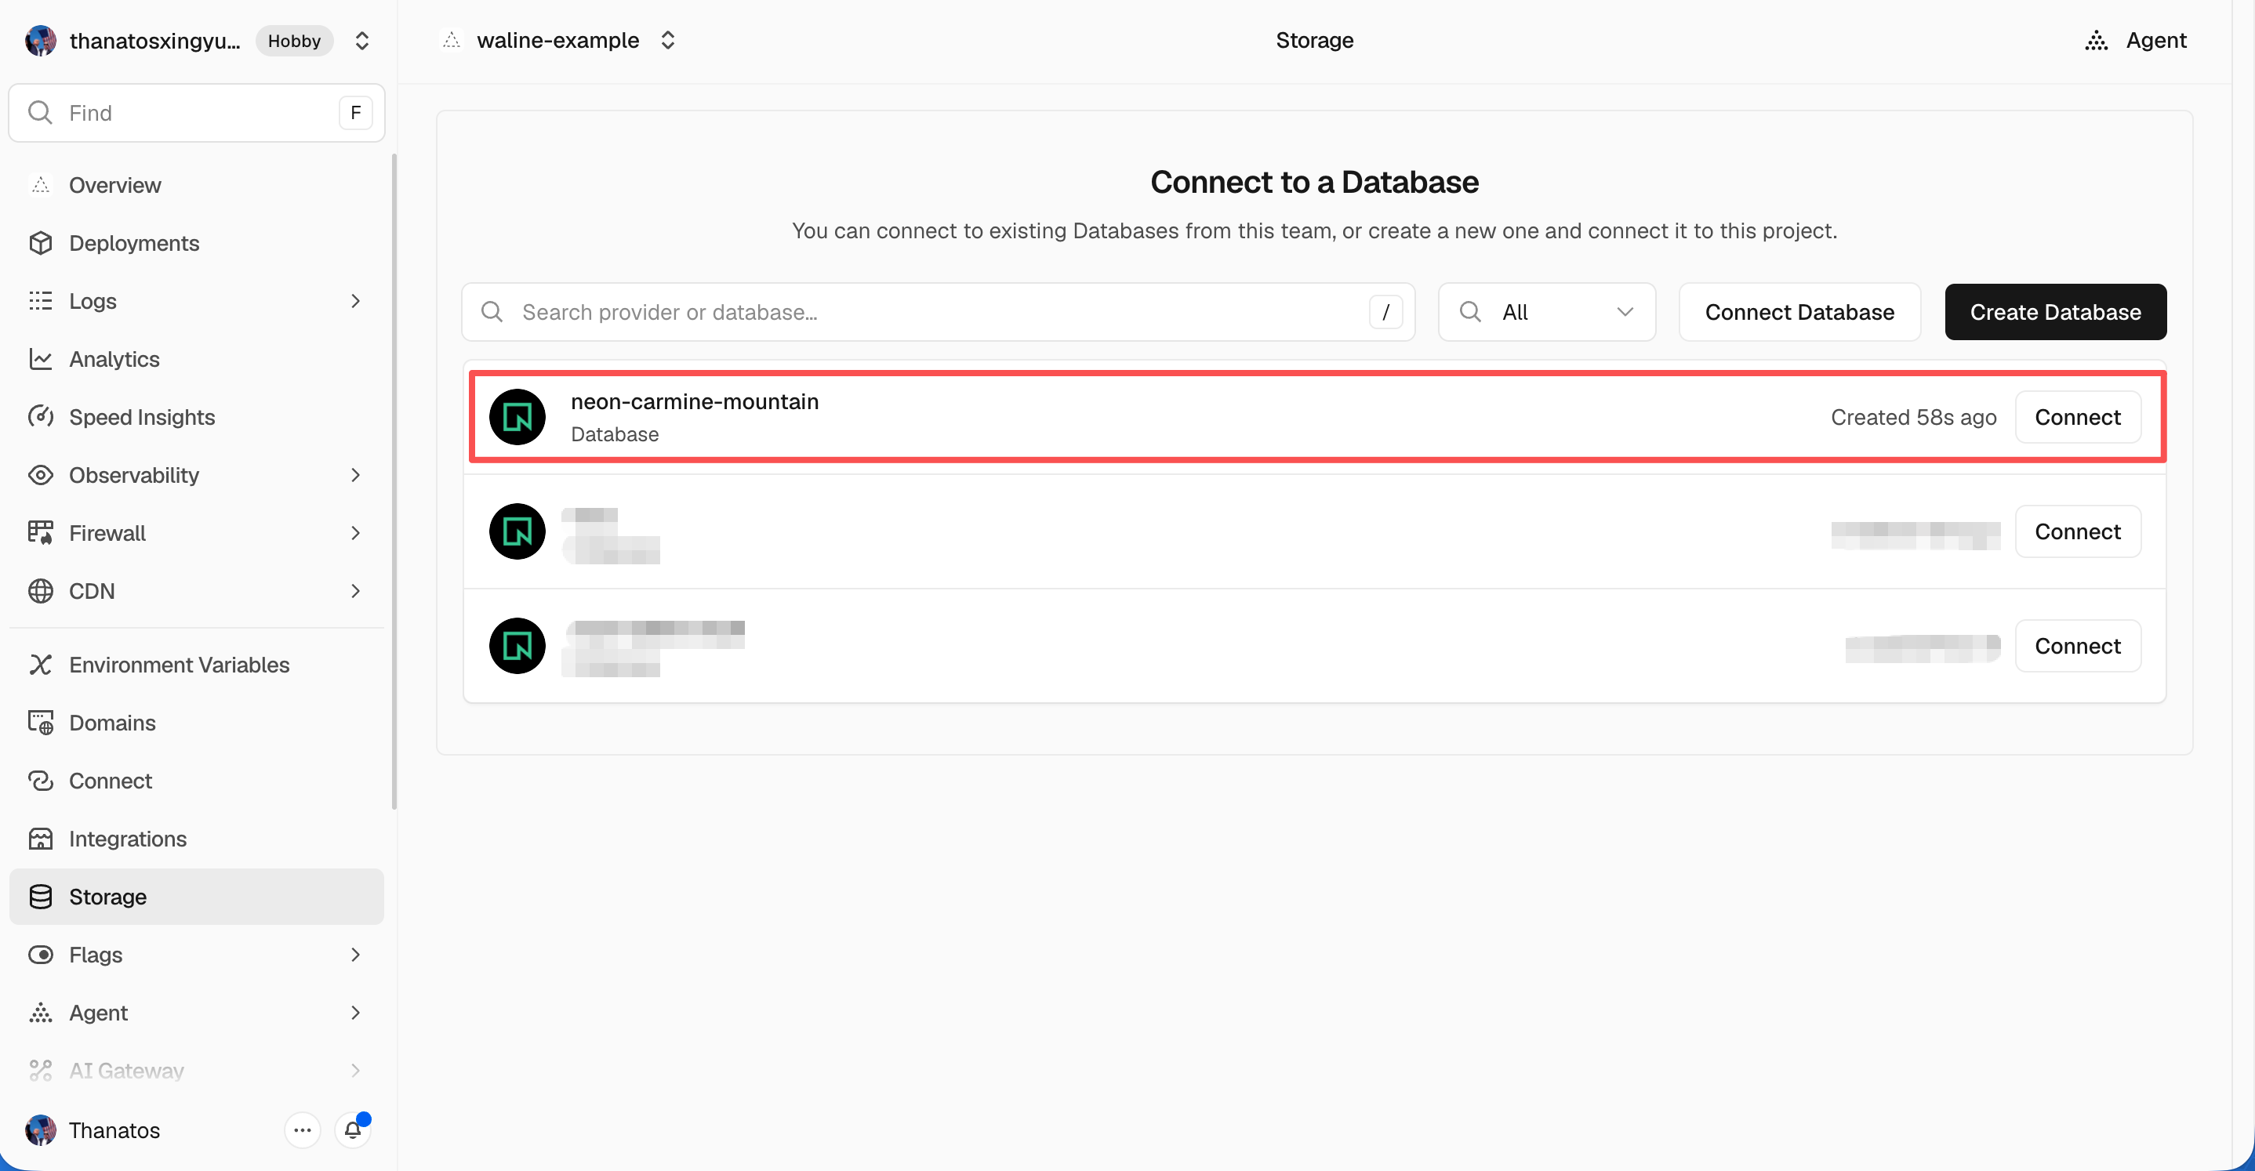Screen dimensions: 2255x1171
Task: Click the Neon logo of neon-carmine-mountain
Action: click(x=517, y=418)
